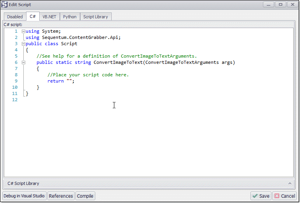Click the green checkmark Save icon
This screenshot has width=301, height=204.
tap(255, 196)
